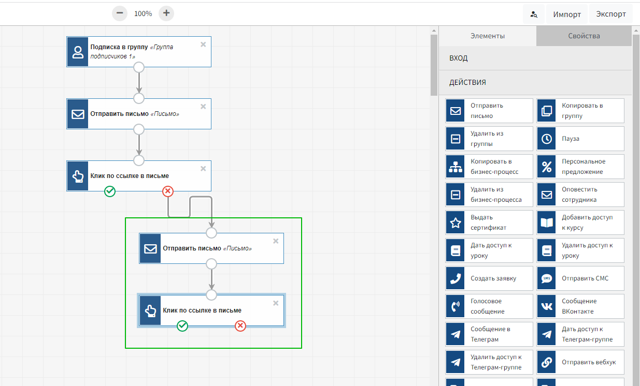Remove the Подписка в группу block
Image resolution: width=640 pixels, height=386 pixels.
point(203,44)
